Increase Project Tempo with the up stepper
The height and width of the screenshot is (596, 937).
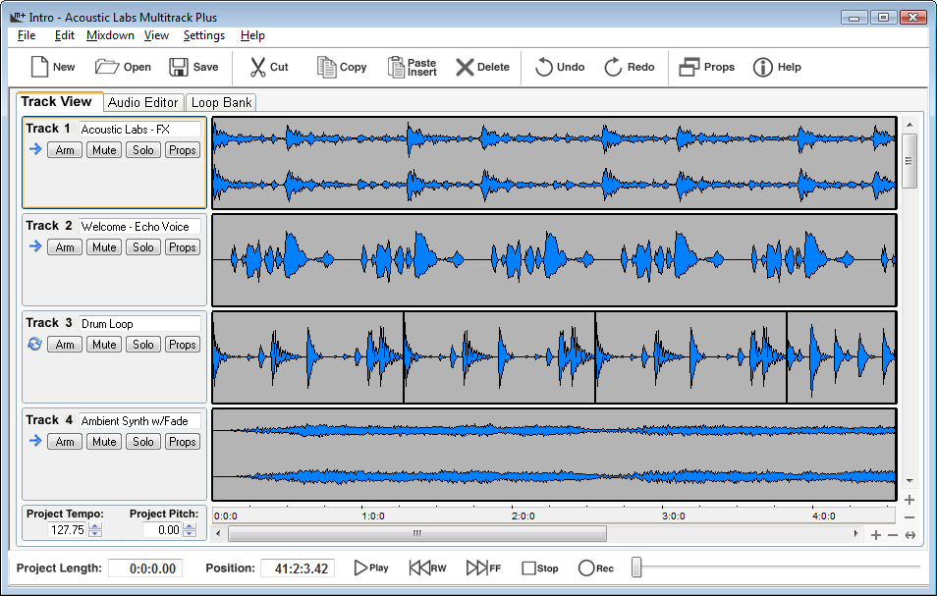click(94, 526)
